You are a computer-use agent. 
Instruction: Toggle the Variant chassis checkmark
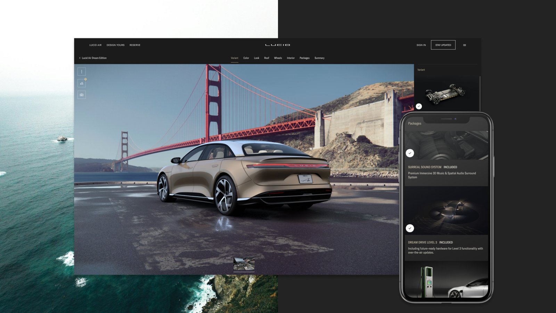click(x=419, y=106)
